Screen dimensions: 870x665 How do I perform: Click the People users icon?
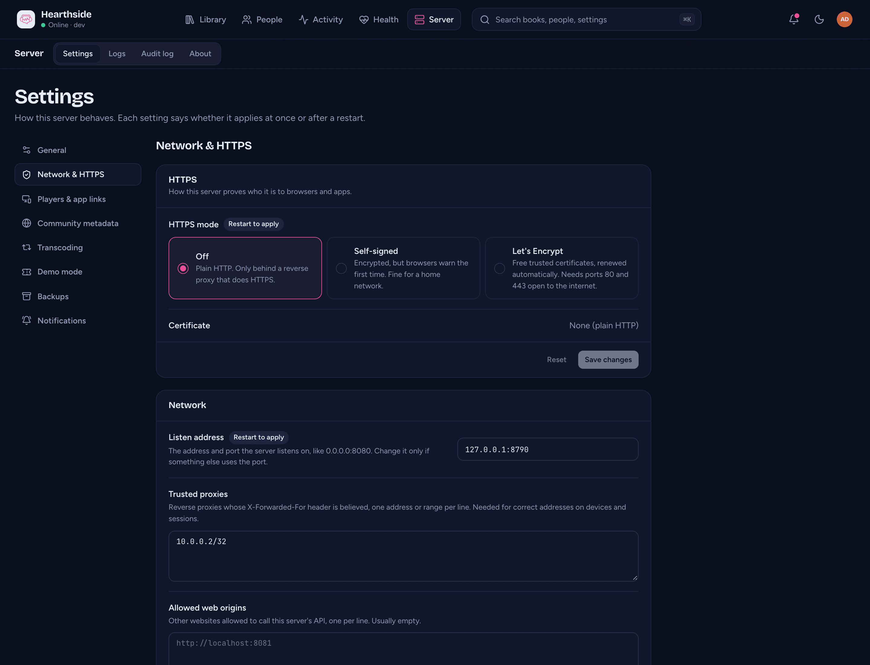246,19
